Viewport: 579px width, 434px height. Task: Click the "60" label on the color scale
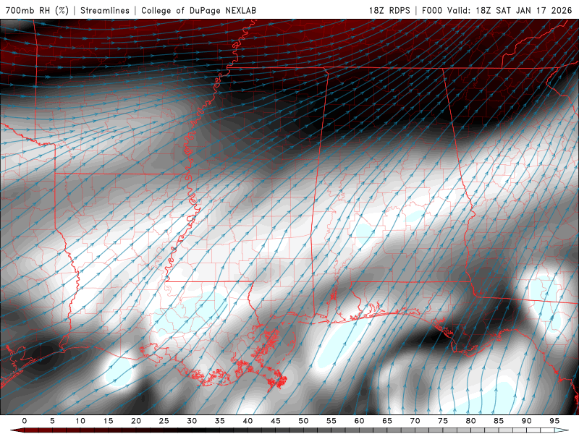tap(359, 421)
